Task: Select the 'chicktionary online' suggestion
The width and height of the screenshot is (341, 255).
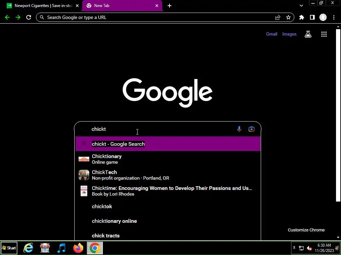Action: click(168, 221)
